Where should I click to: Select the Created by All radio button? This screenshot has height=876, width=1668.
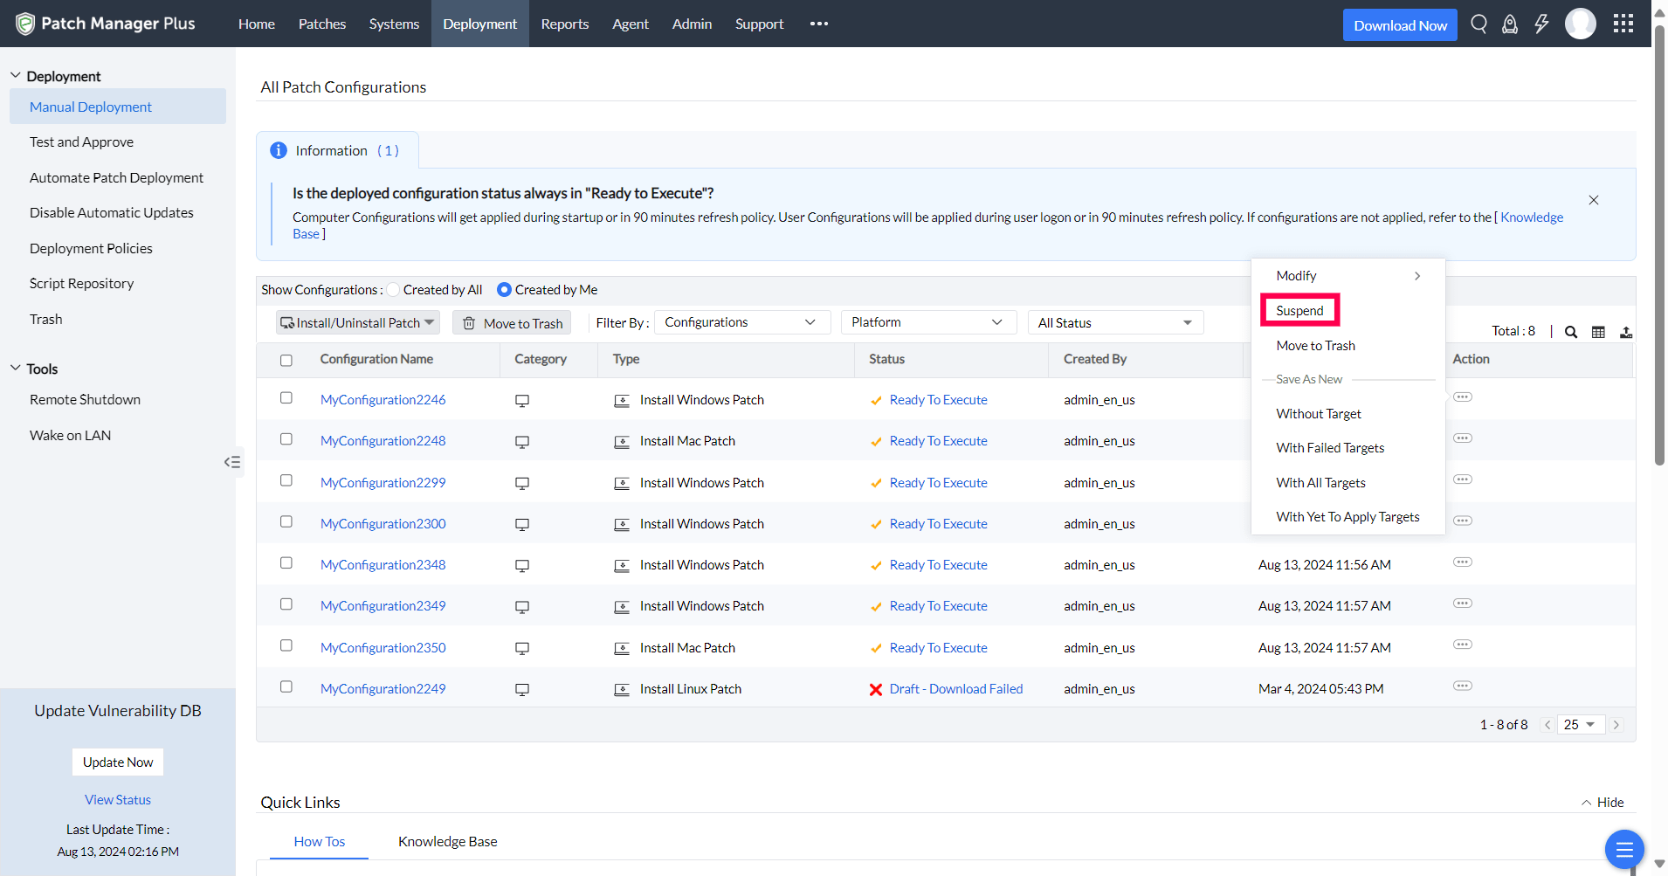[x=394, y=289]
